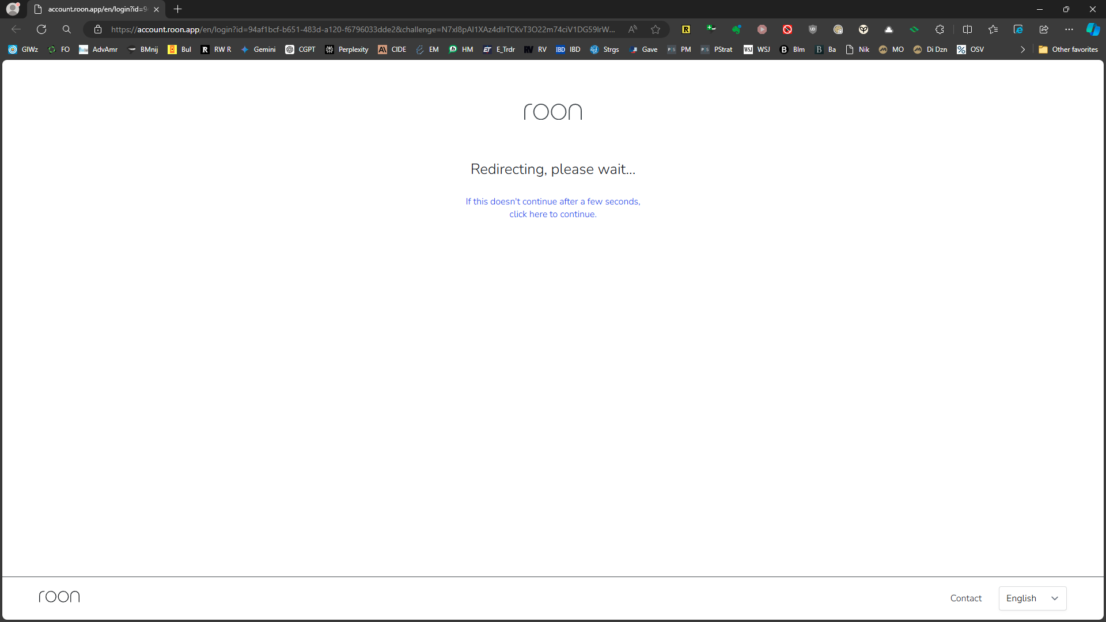Screen dimensions: 1106x622
Task: Open the Nik bookmark
Action: pyautogui.click(x=858, y=50)
